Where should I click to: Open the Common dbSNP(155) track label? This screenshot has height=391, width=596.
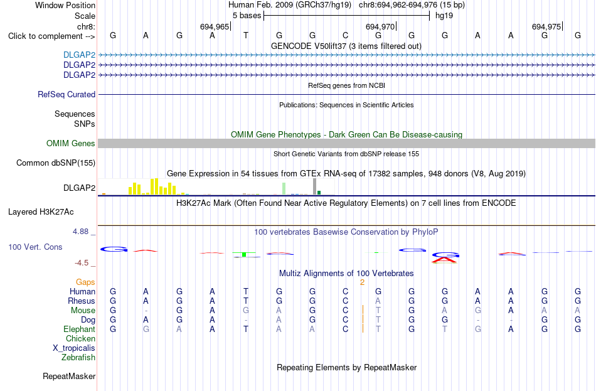tap(55, 163)
